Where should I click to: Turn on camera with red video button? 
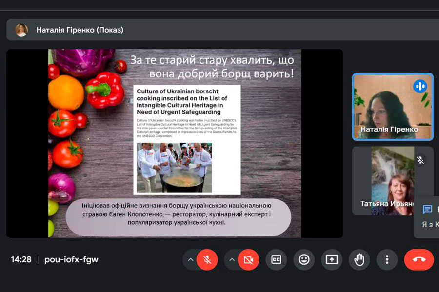[x=248, y=259]
